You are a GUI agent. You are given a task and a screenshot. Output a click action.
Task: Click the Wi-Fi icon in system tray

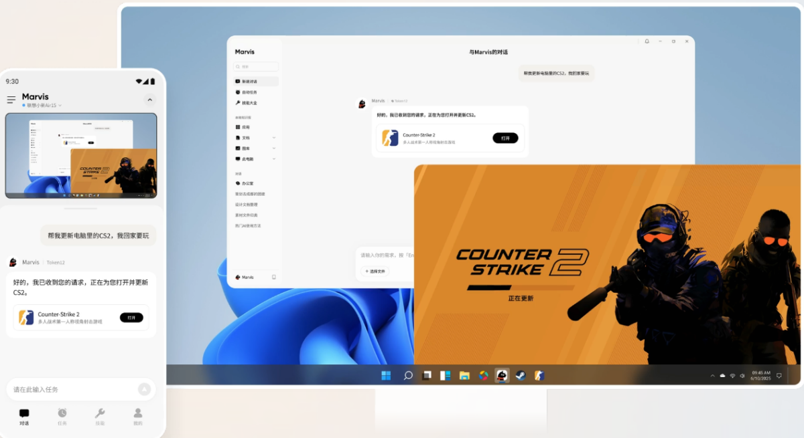point(732,376)
